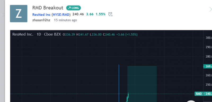The width and height of the screenshot is (212, 102).
Task: Click the ResMed Inc. chart legend title
Action: tap(23, 34)
